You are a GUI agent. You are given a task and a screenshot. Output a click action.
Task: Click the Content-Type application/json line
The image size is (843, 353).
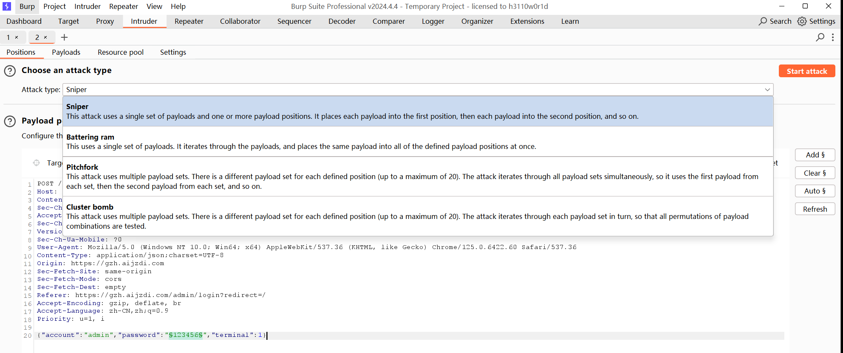(130, 255)
